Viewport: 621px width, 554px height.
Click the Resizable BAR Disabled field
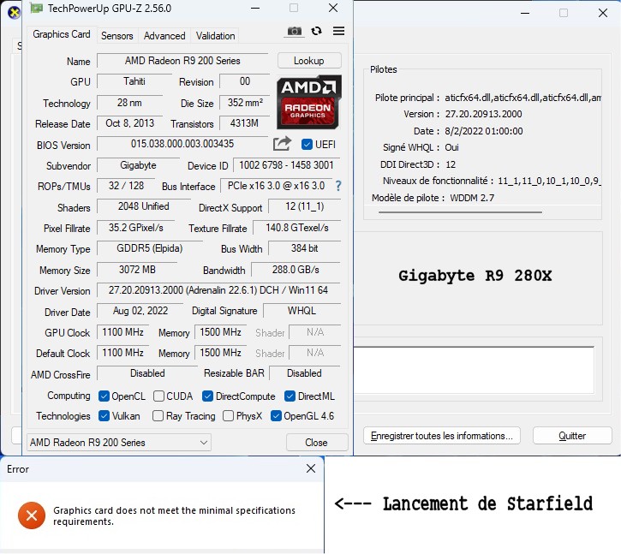305,373
